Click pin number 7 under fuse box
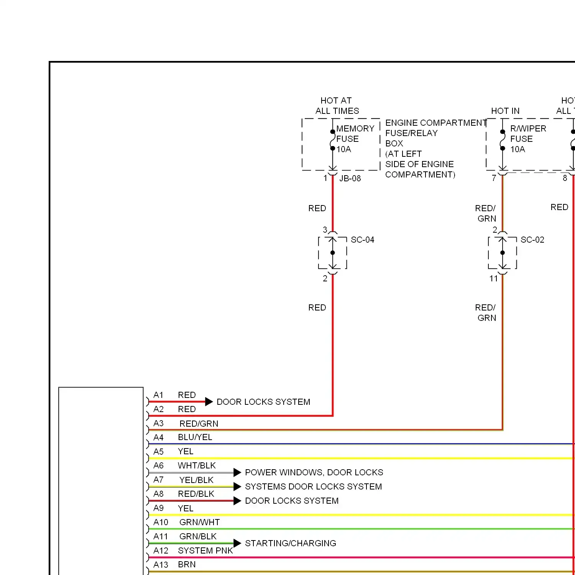Viewport: 575px width, 575px height. (x=494, y=178)
